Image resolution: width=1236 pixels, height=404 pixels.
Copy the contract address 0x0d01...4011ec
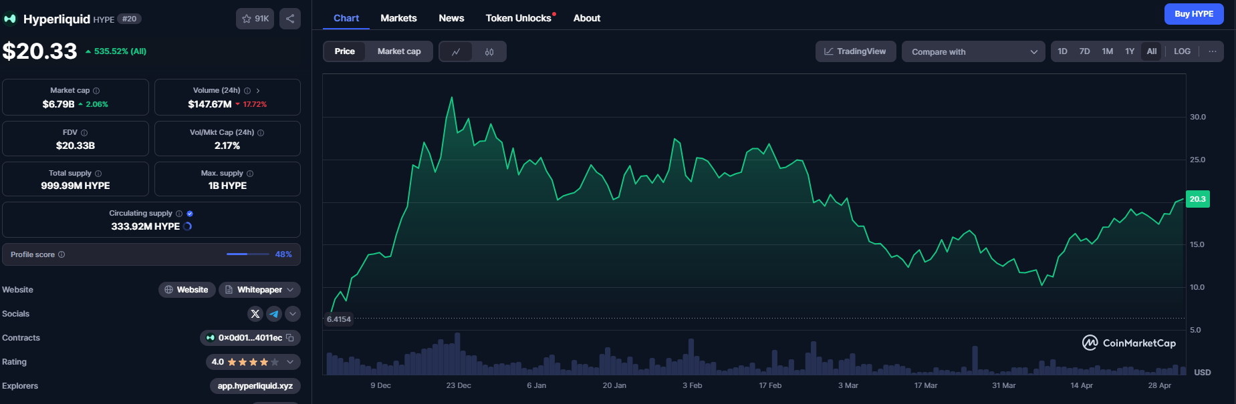pos(290,338)
